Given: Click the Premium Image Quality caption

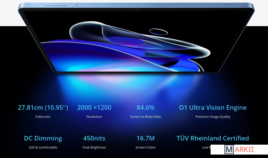Looking at the screenshot, I should pyautogui.click(x=213, y=117).
